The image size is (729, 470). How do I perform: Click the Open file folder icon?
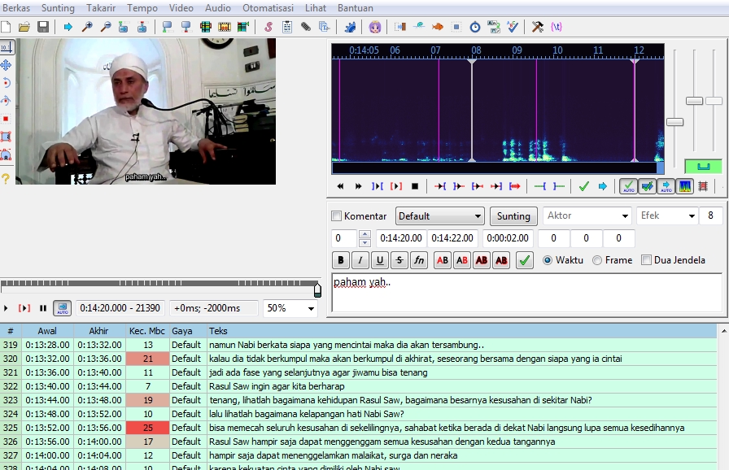pos(24,27)
